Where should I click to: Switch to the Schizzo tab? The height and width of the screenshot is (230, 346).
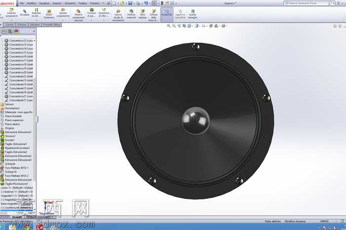click(22, 25)
